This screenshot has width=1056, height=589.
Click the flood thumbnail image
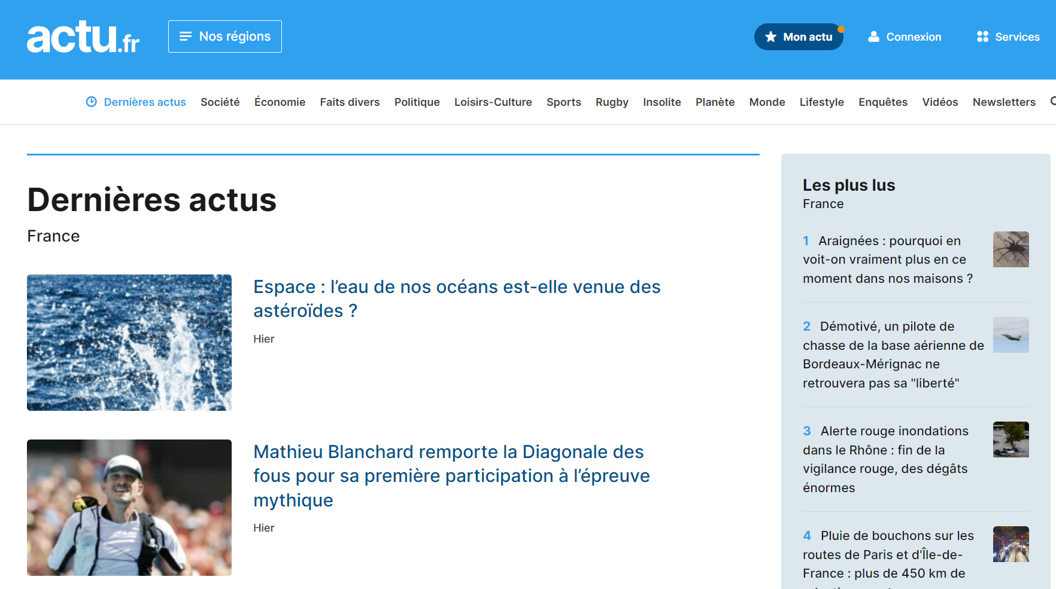click(1011, 440)
